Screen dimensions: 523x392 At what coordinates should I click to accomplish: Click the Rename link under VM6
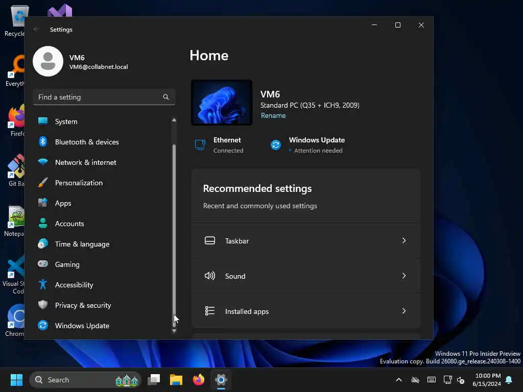[x=273, y=116]
